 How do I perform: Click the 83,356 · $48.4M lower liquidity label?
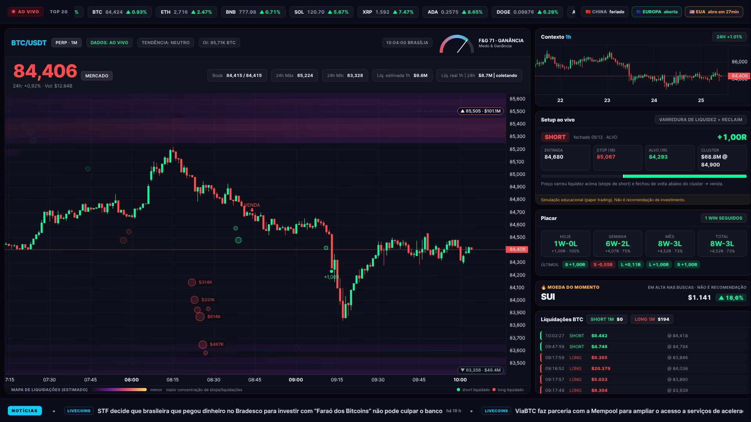480,370
